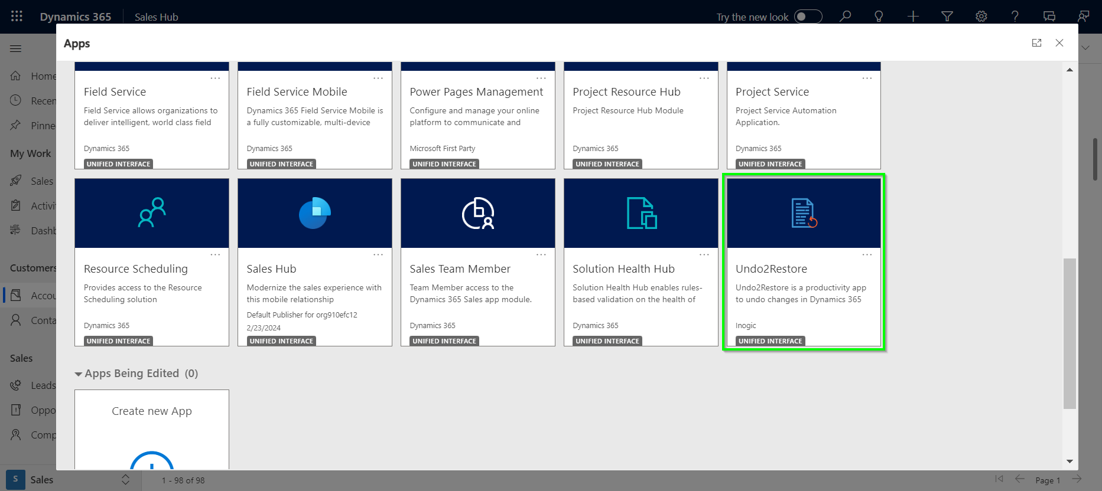Click the lightbulb assistant icon
This screenshot has width=1102, height=491.
[879, 17]
